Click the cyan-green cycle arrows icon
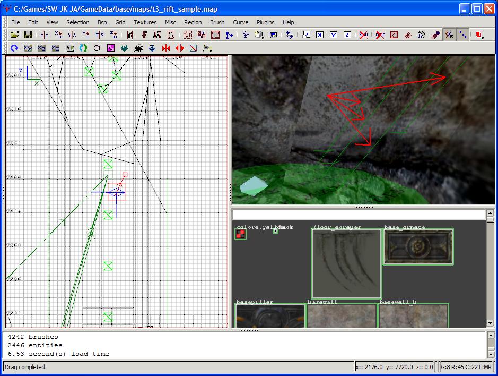The image size is (498, 376). [83, 48]
